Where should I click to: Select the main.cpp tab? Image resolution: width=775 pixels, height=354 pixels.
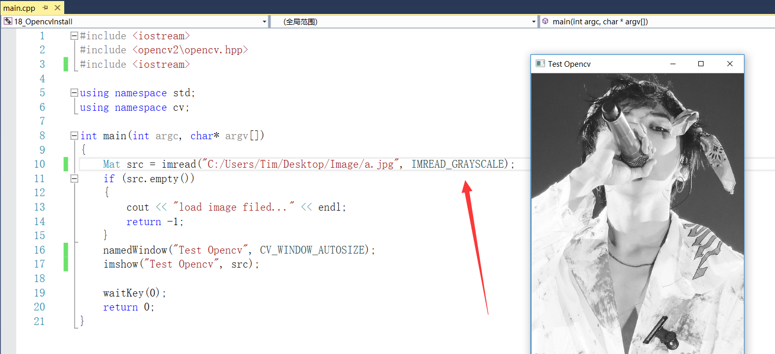click(20, 8)
